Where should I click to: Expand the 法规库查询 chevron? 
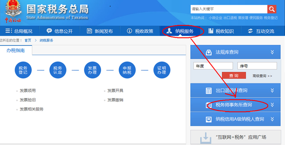pos(272,52)
